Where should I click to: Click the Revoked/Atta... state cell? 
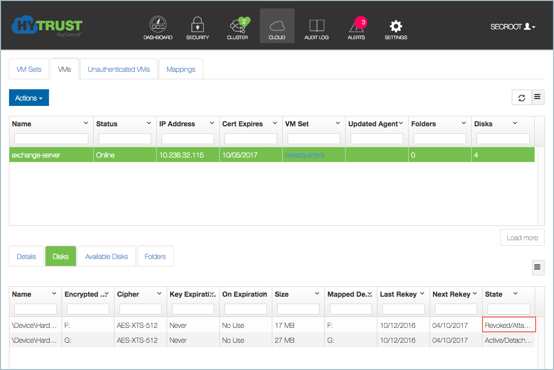coord(509,325)
